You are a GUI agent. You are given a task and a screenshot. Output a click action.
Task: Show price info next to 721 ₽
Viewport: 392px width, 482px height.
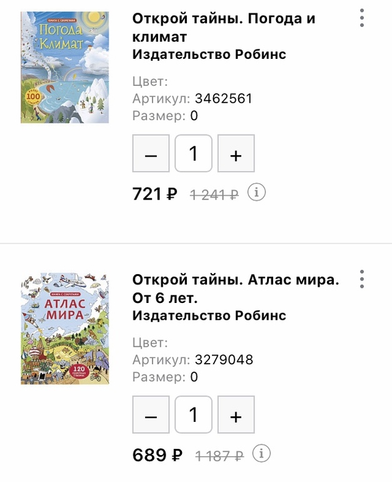click(256, 193)
